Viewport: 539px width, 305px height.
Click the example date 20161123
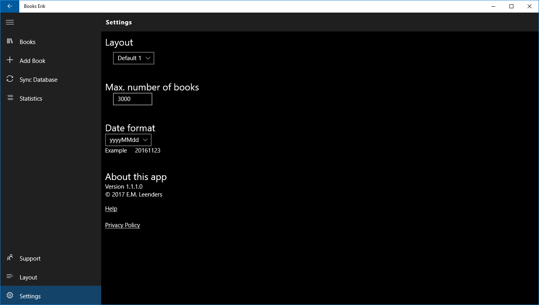pyautogui.click(x=148, y=151)
